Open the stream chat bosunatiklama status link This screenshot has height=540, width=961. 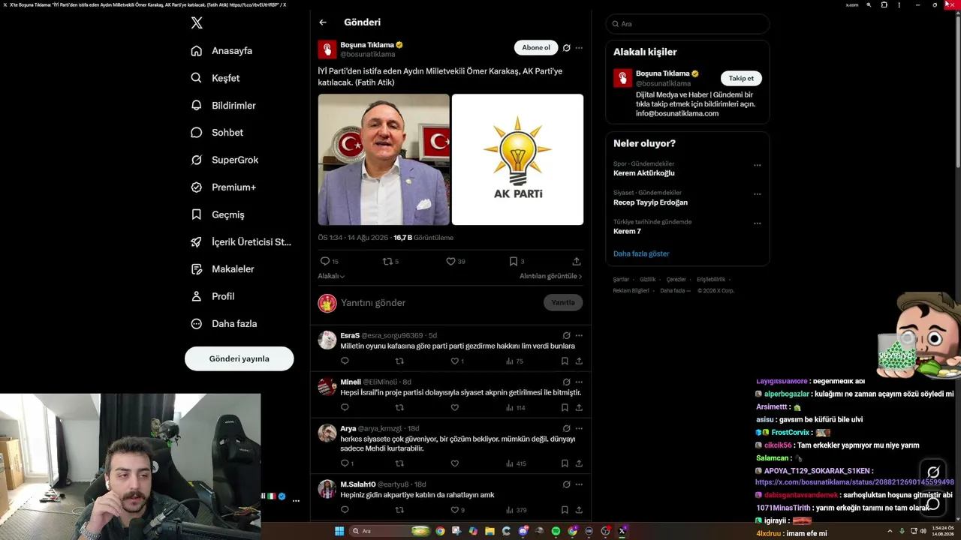[854, 482]
